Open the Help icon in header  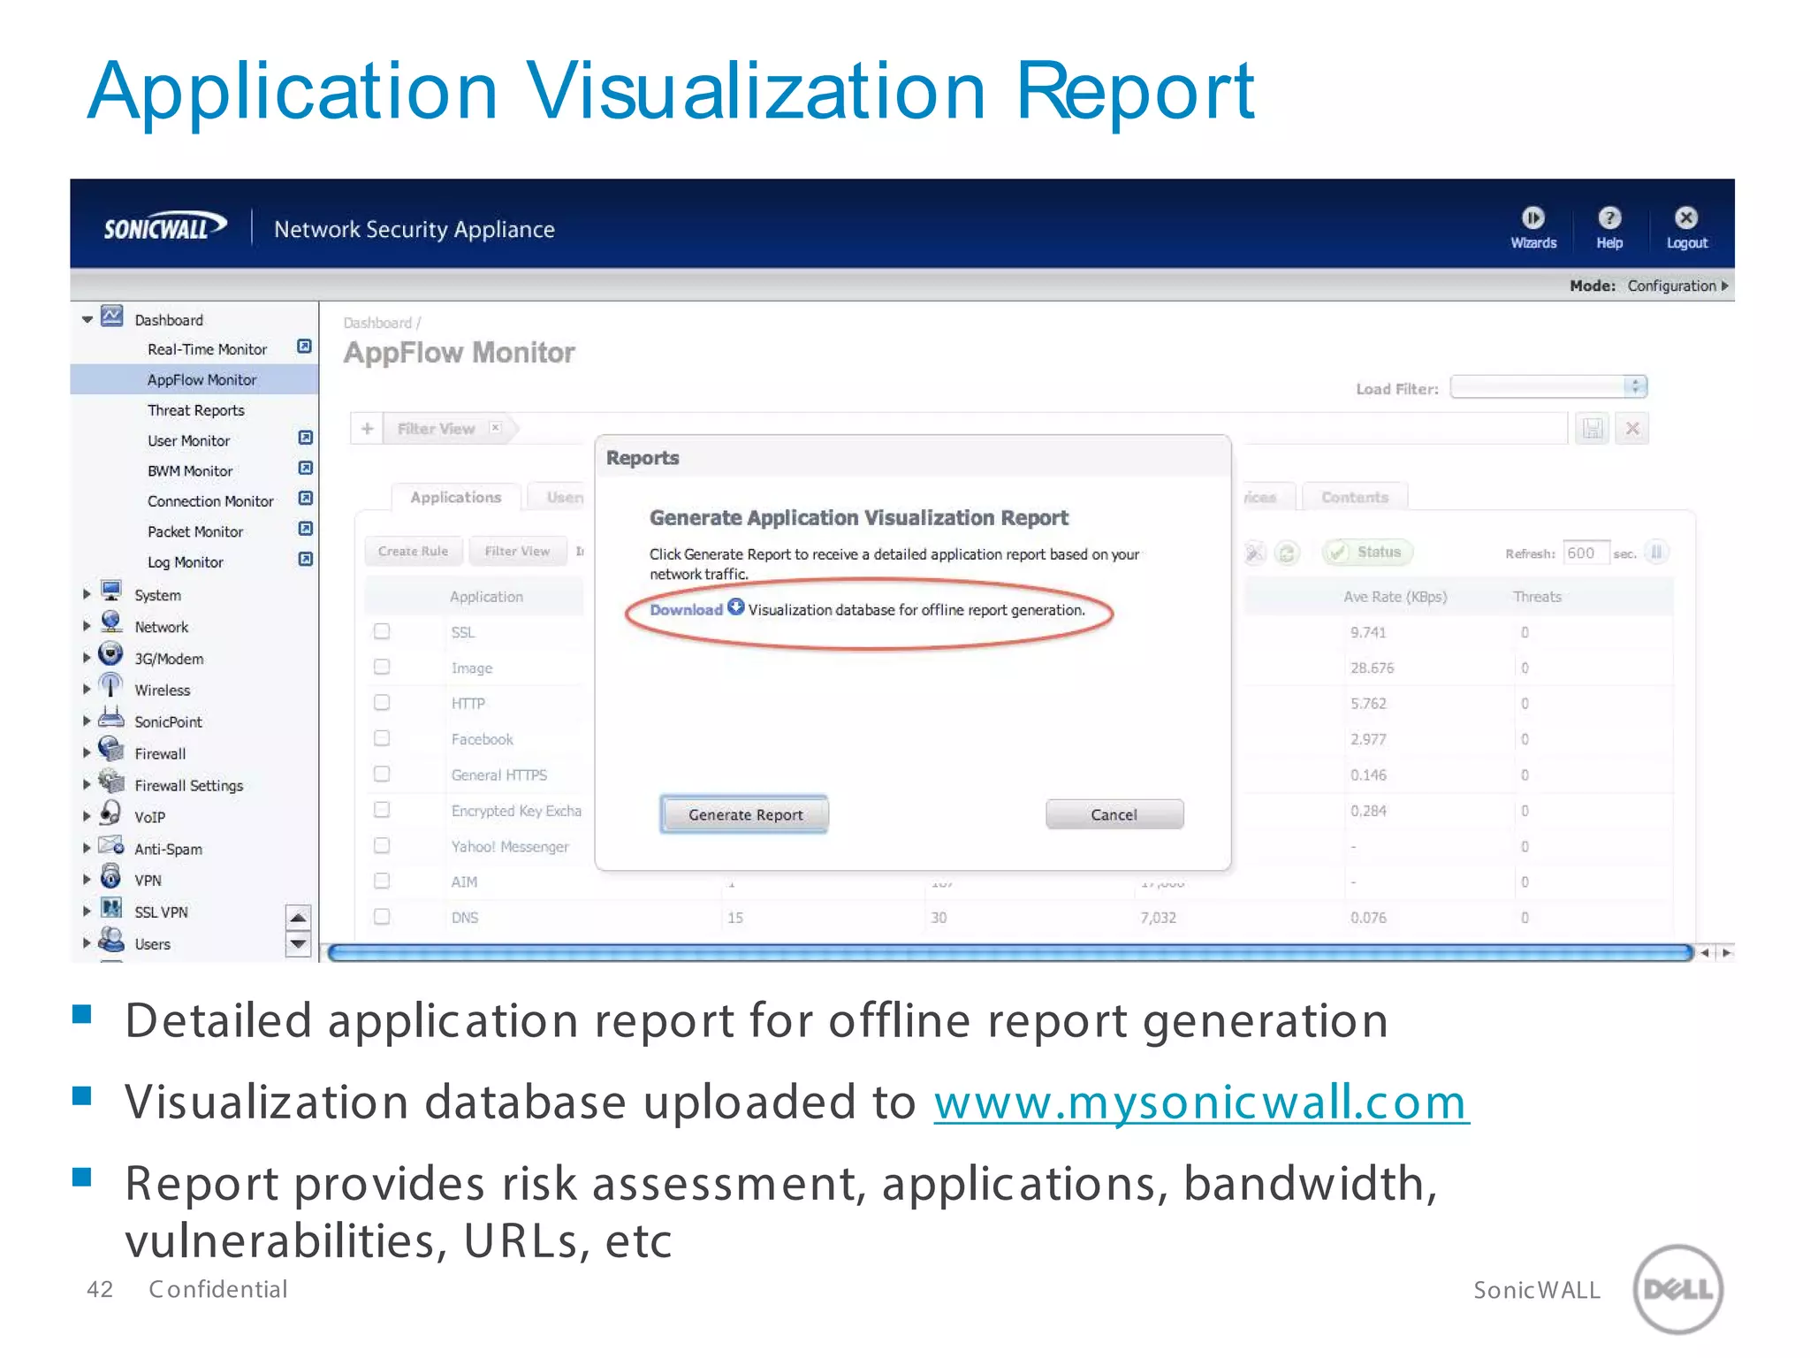tap(1609, 217)
